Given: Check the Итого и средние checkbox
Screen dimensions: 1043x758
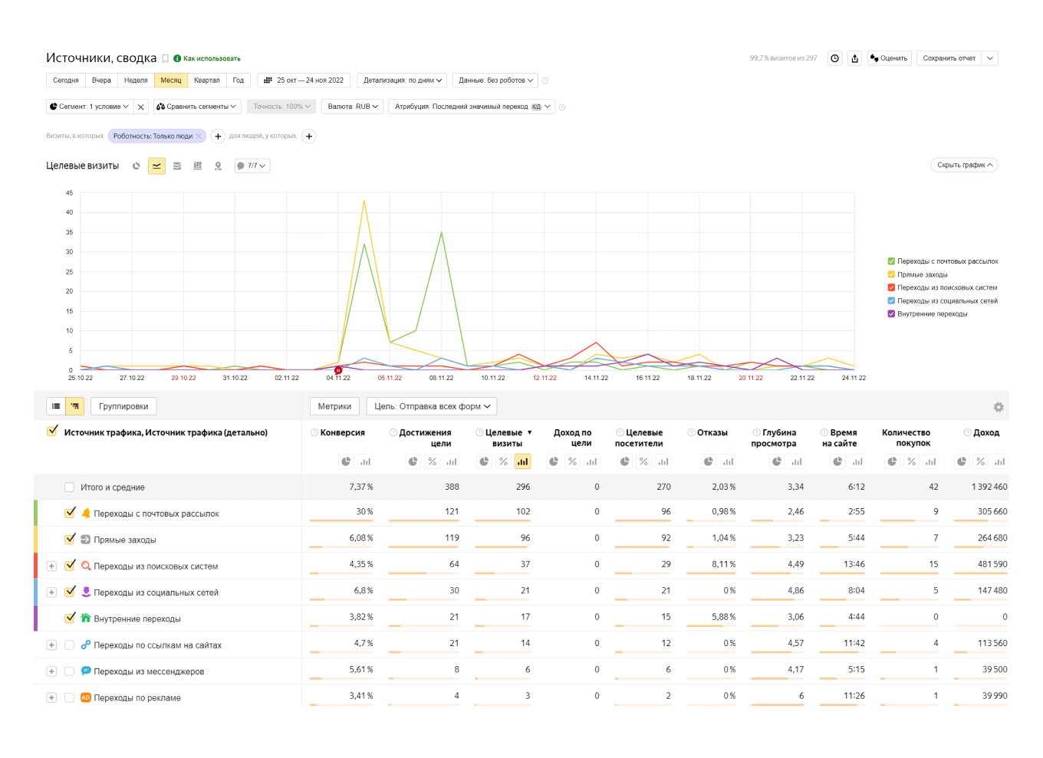Looking at the screenshot, I should coord(70,487).
